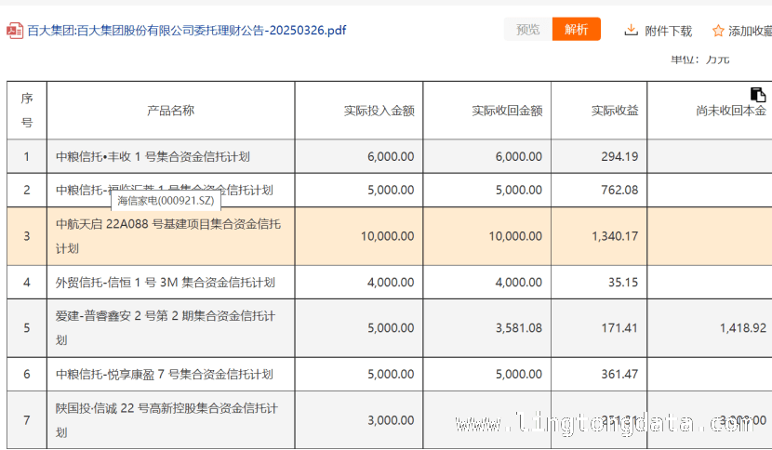Select the 实际收益 column header
Image resolution: width=772 pixels, height=450 pixels.
[x=599, y=111]
